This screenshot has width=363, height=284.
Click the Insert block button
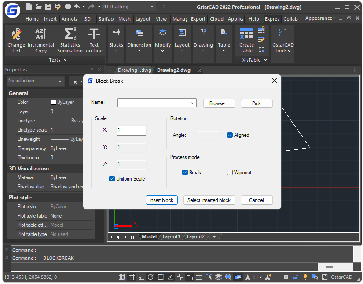click(161, 200)
